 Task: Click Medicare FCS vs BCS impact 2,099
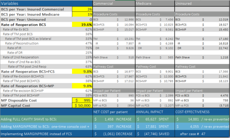coord(169,95)
